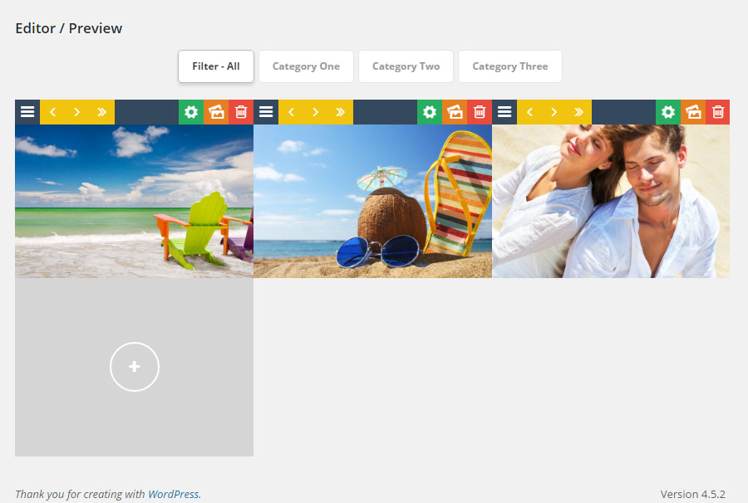The width and height of the screenshot is (748, 503).
Task: Change image of couple item
Action: click(x=693, y=112)
